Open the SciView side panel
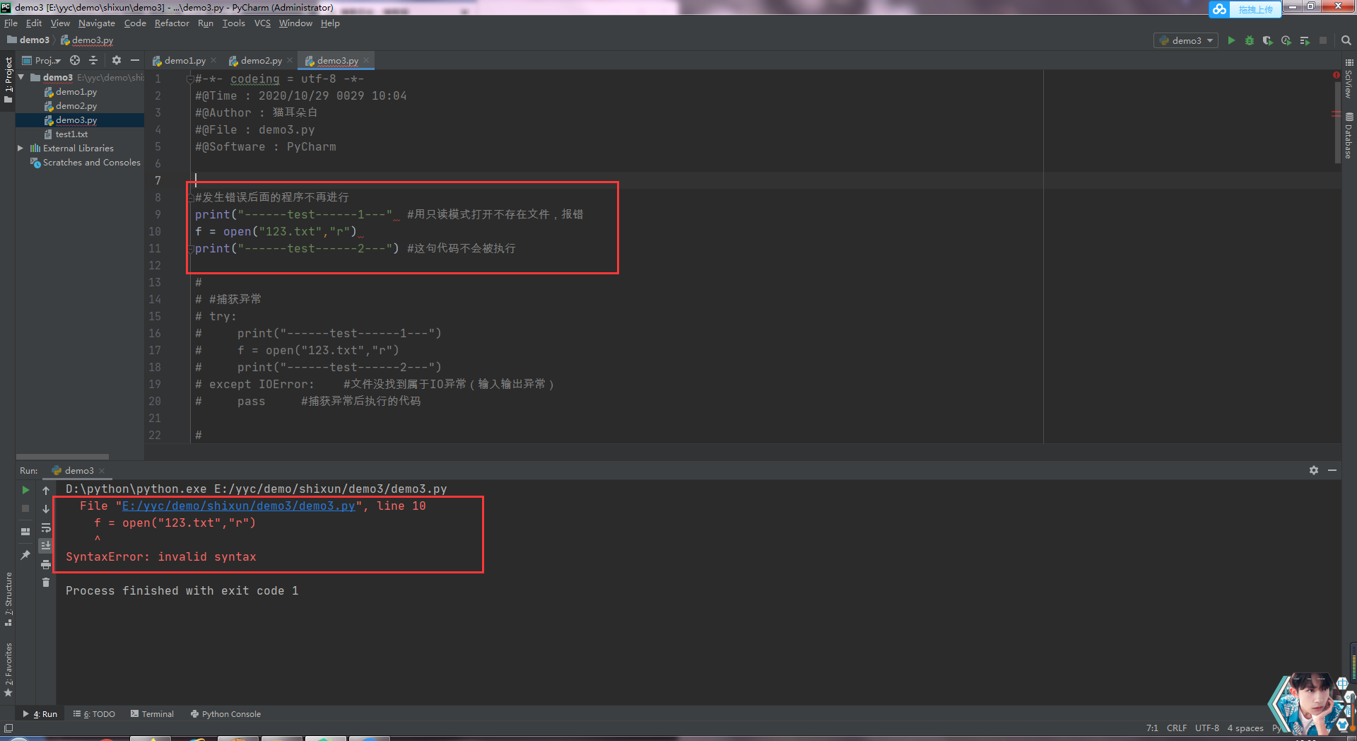The image size is (1357, 741). (x=1349, y=79)
